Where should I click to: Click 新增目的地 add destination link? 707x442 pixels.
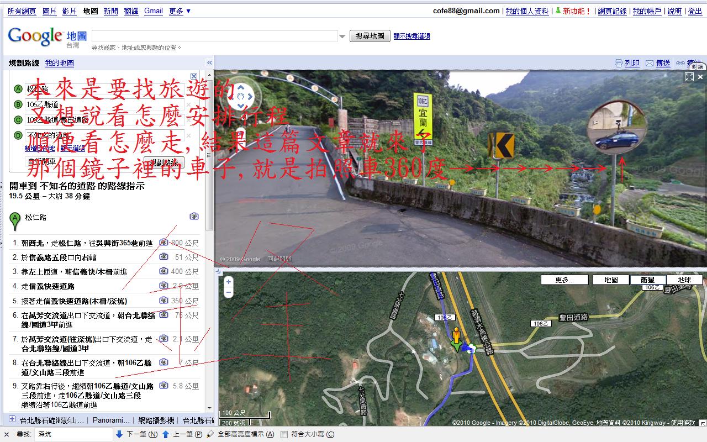40,148
